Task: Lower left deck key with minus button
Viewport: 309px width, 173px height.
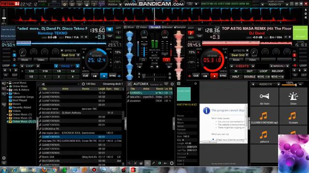Action: pyautogui.click(x=82, y=37)
